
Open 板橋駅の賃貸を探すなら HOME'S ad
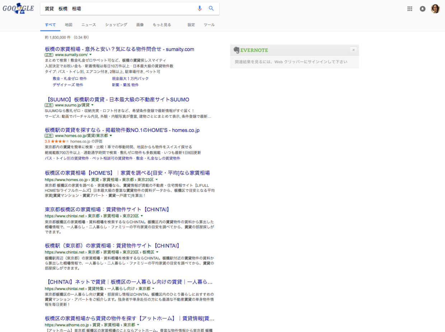click(122, 130)
